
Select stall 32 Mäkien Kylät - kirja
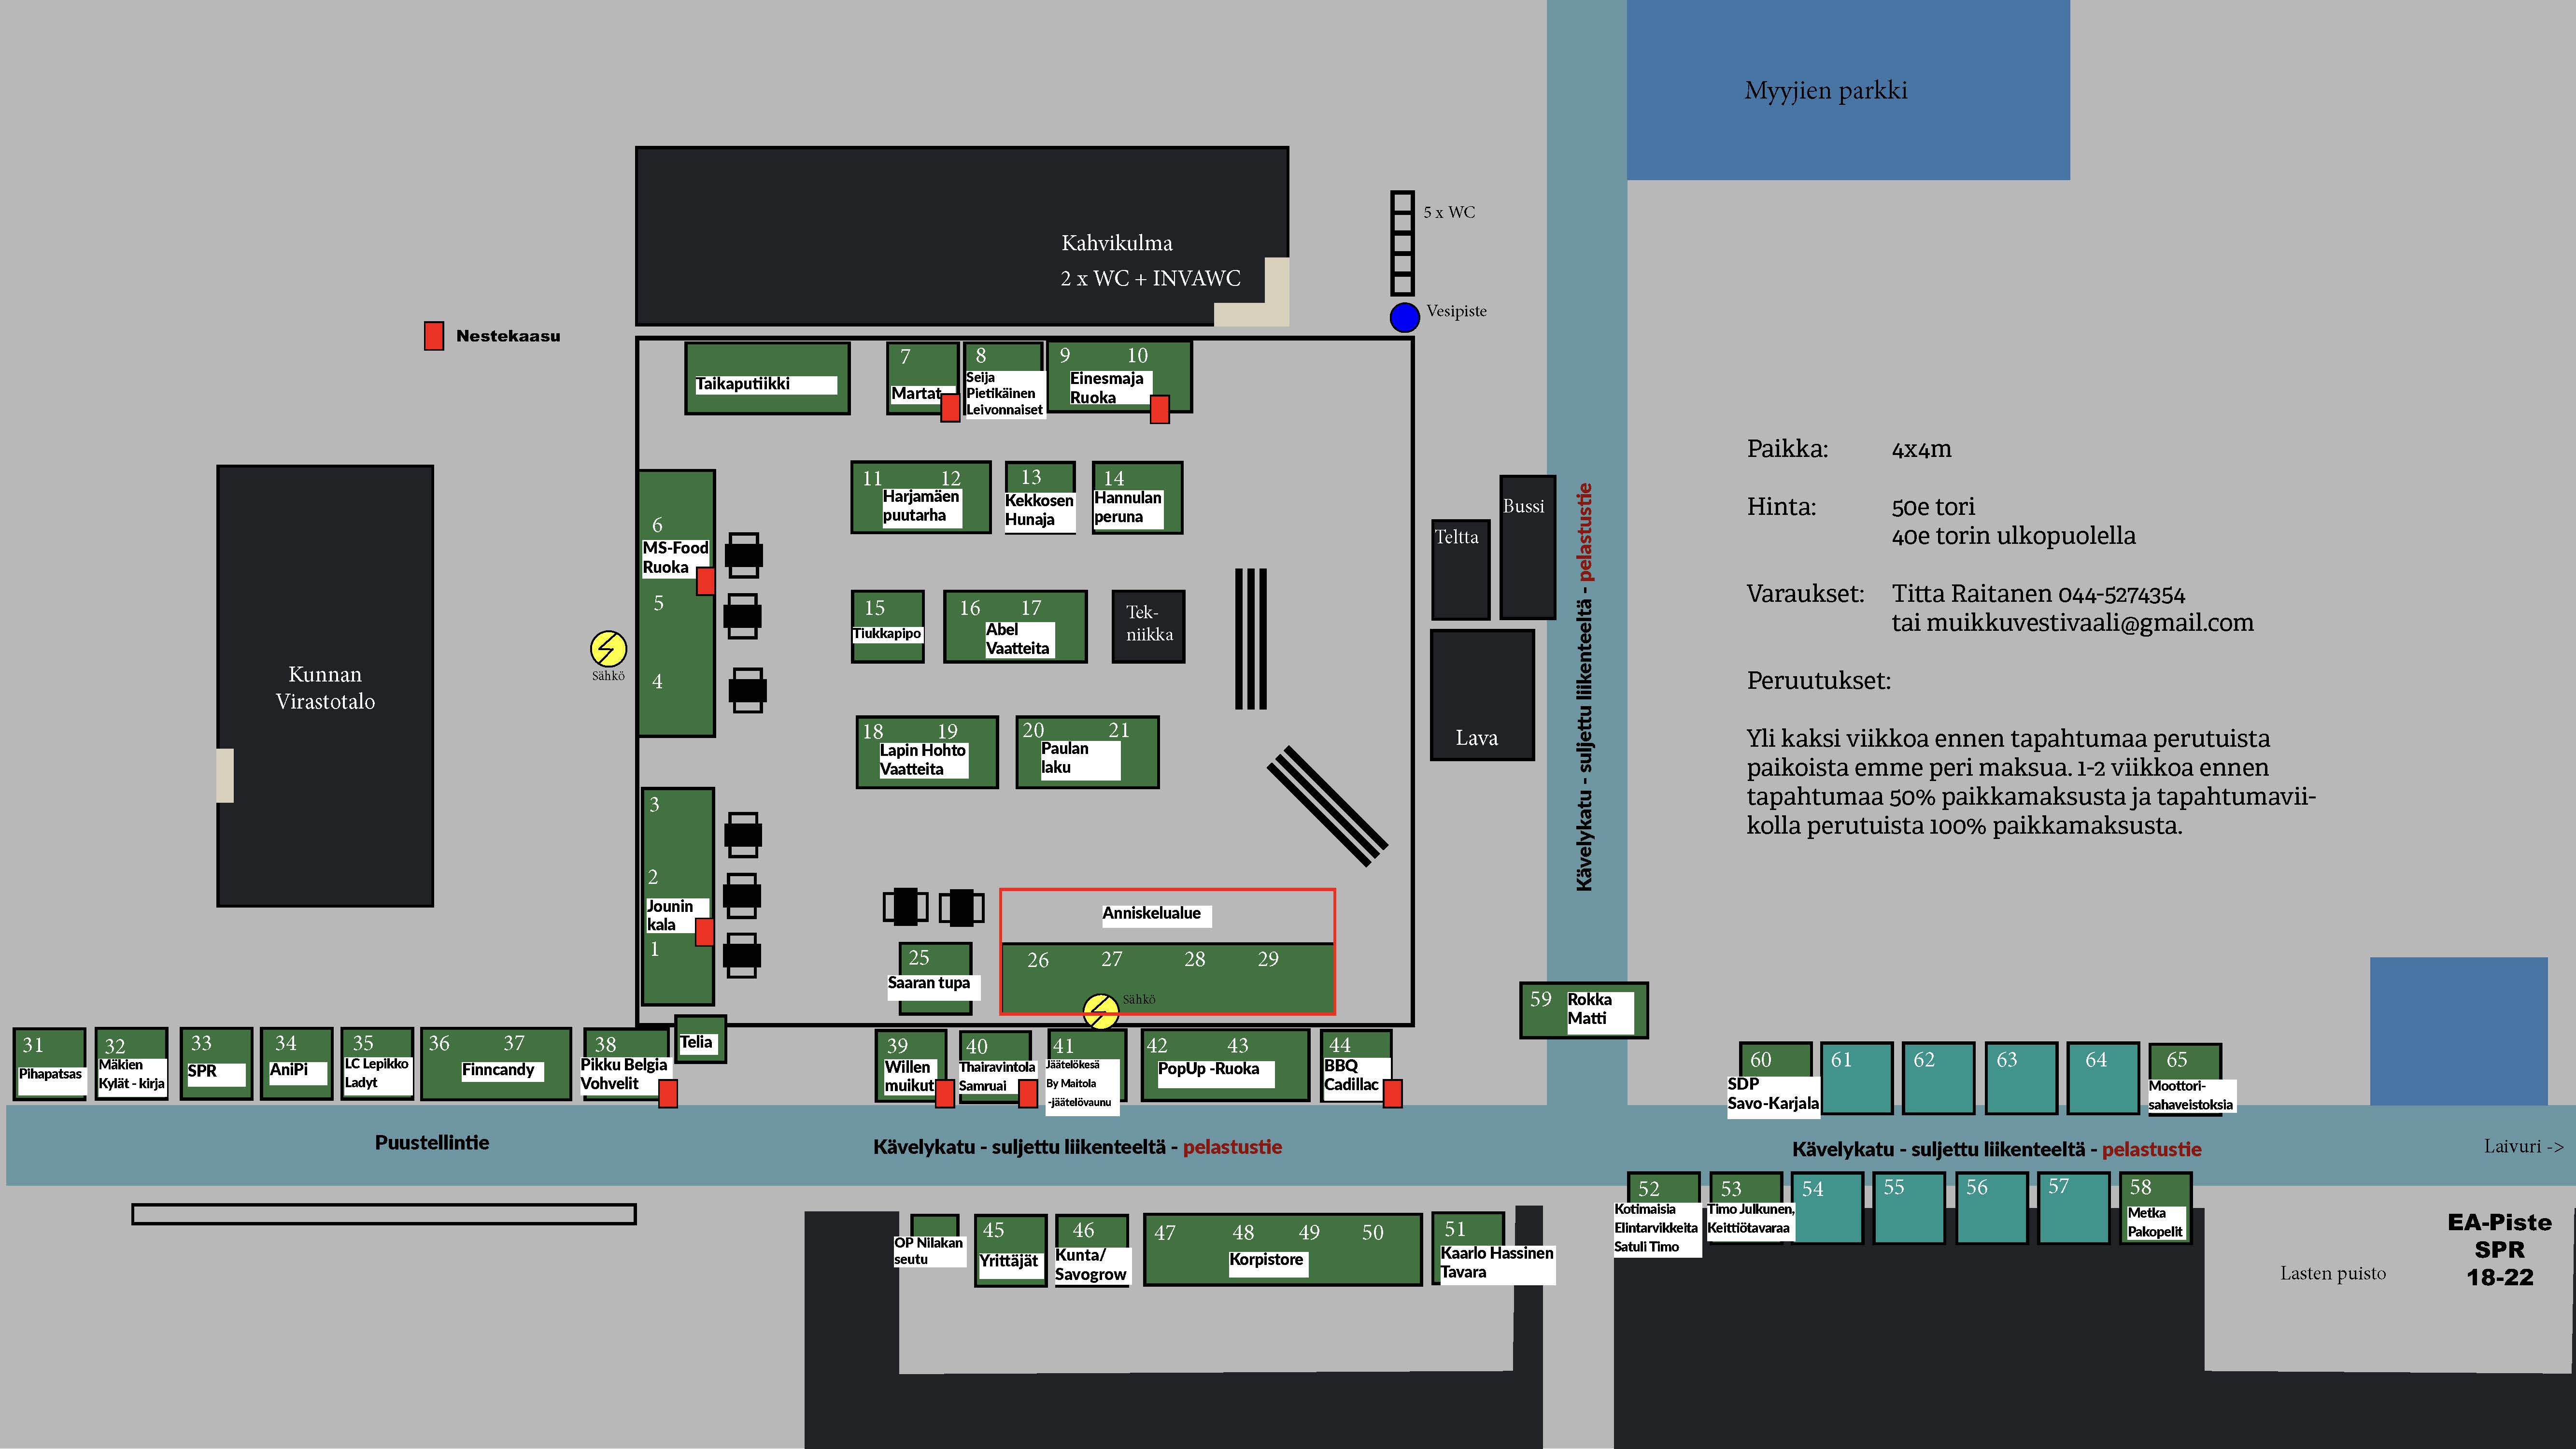click(131, 1064)
